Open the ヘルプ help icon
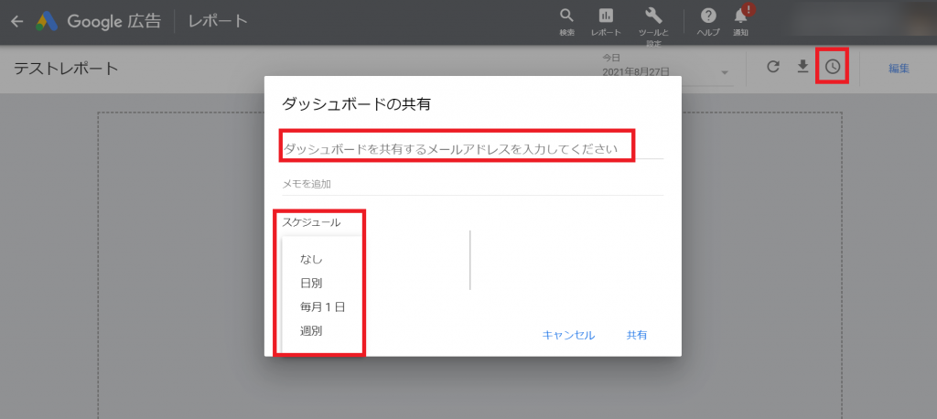This screenshot has width=937, height=419. click(708, 22)
